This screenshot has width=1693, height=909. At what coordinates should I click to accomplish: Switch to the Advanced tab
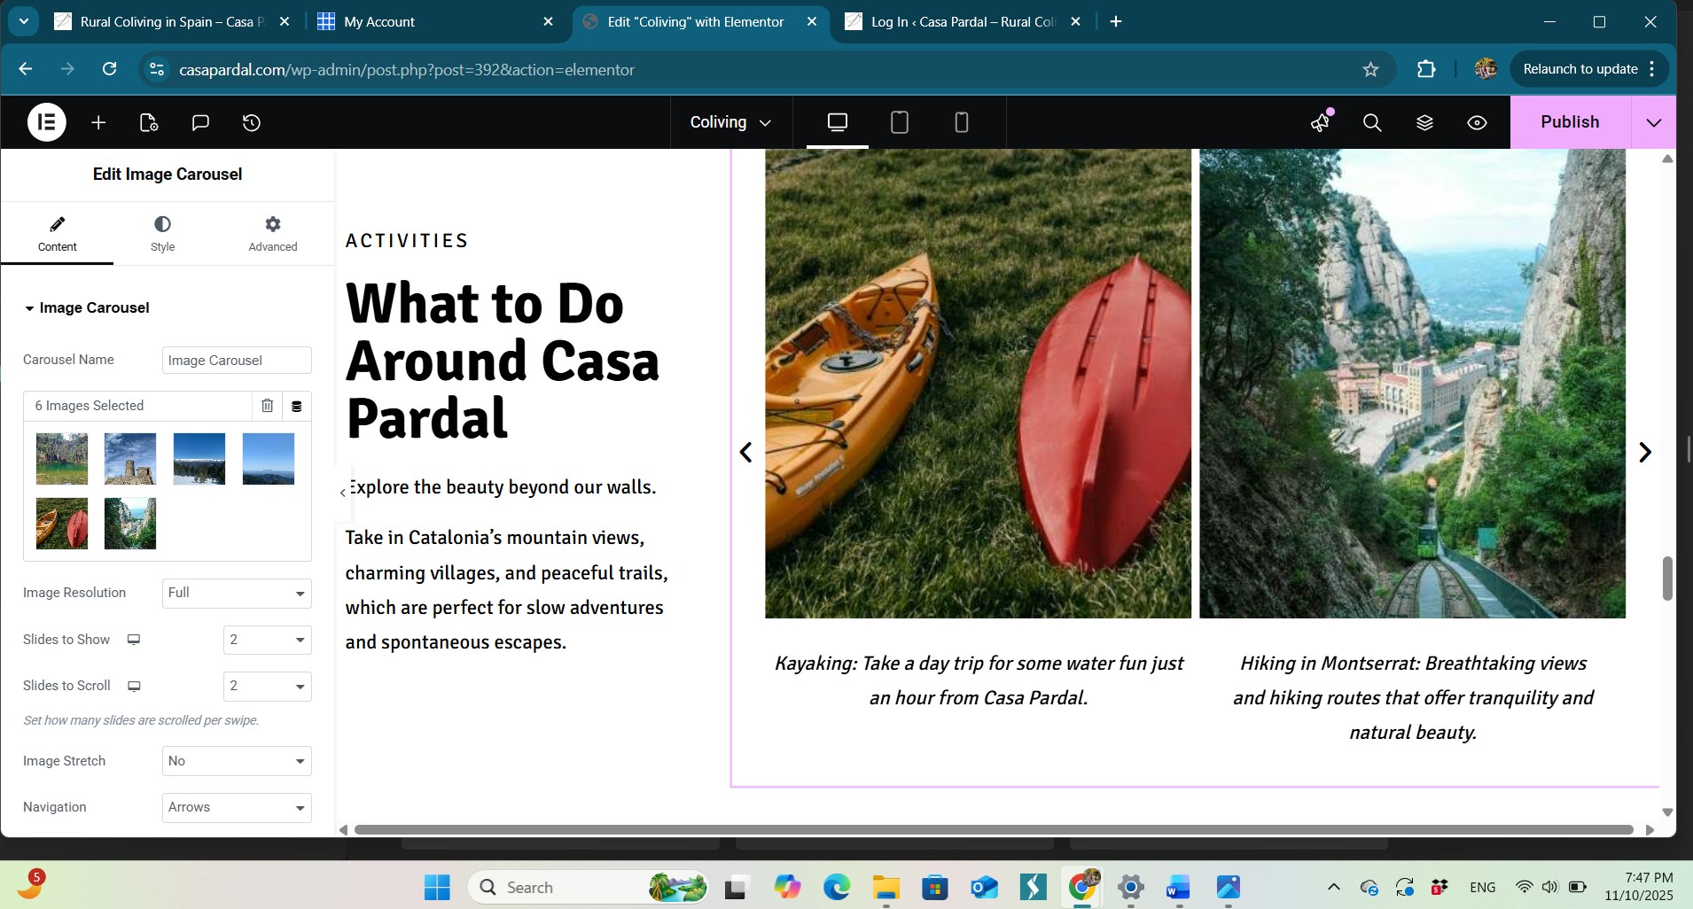coord(272,233)
